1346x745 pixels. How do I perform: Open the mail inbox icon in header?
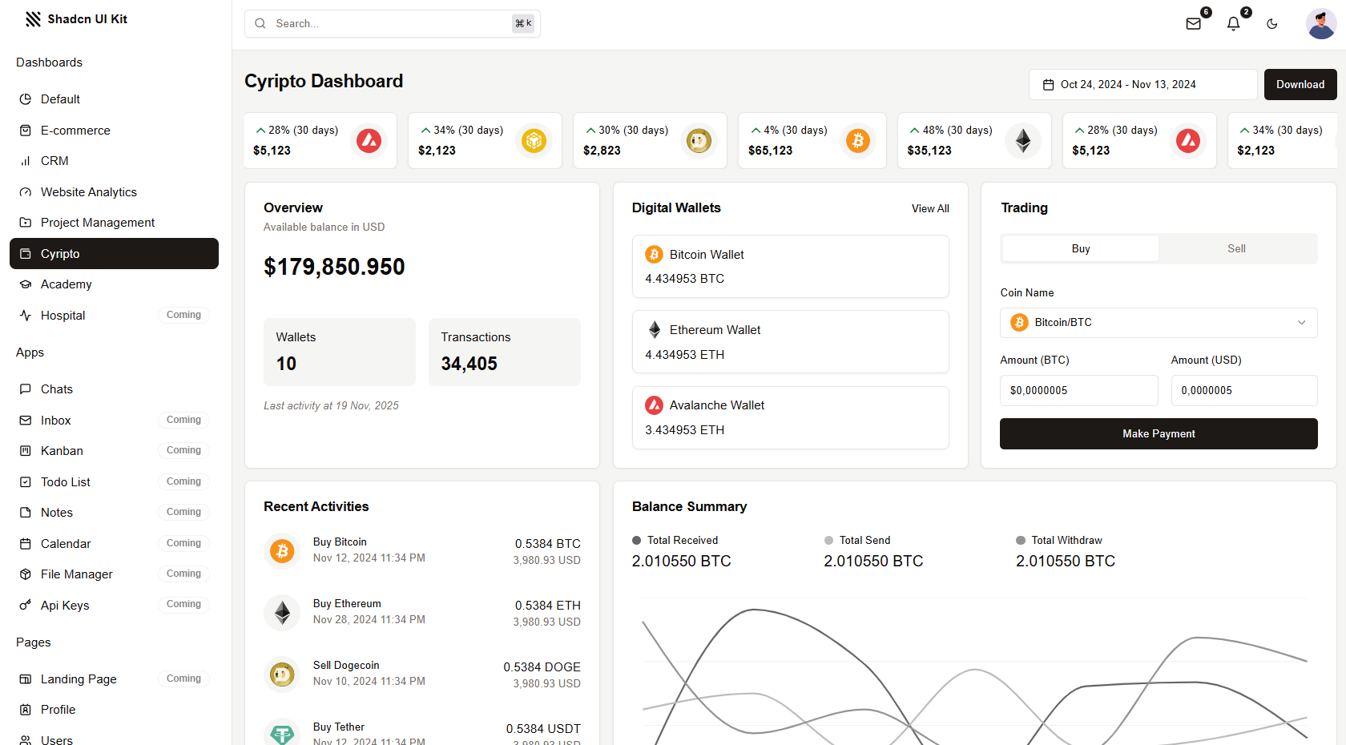pos(1193,24)
